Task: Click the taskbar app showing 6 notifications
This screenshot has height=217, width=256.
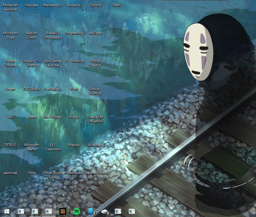Action: (105, 211)
